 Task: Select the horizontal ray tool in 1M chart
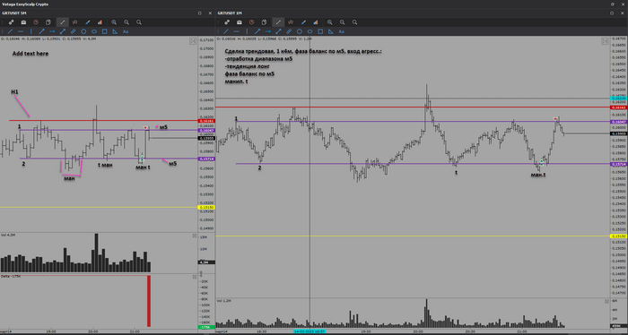point(268,31)
